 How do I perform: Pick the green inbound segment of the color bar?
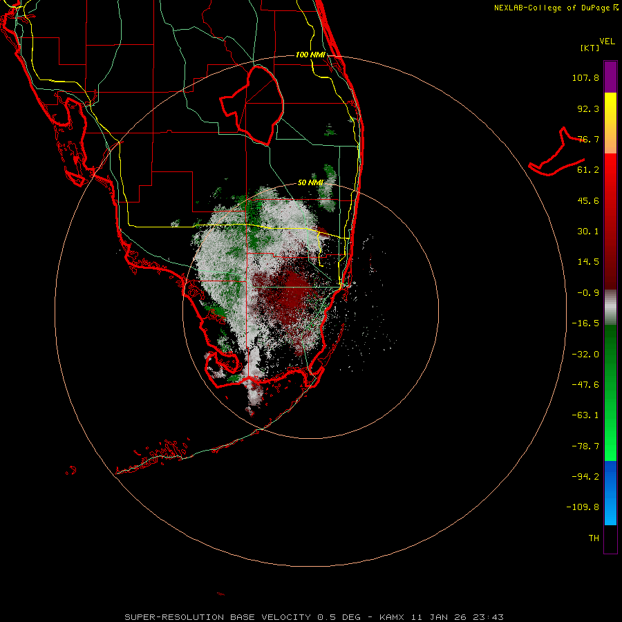coord(610,393)
